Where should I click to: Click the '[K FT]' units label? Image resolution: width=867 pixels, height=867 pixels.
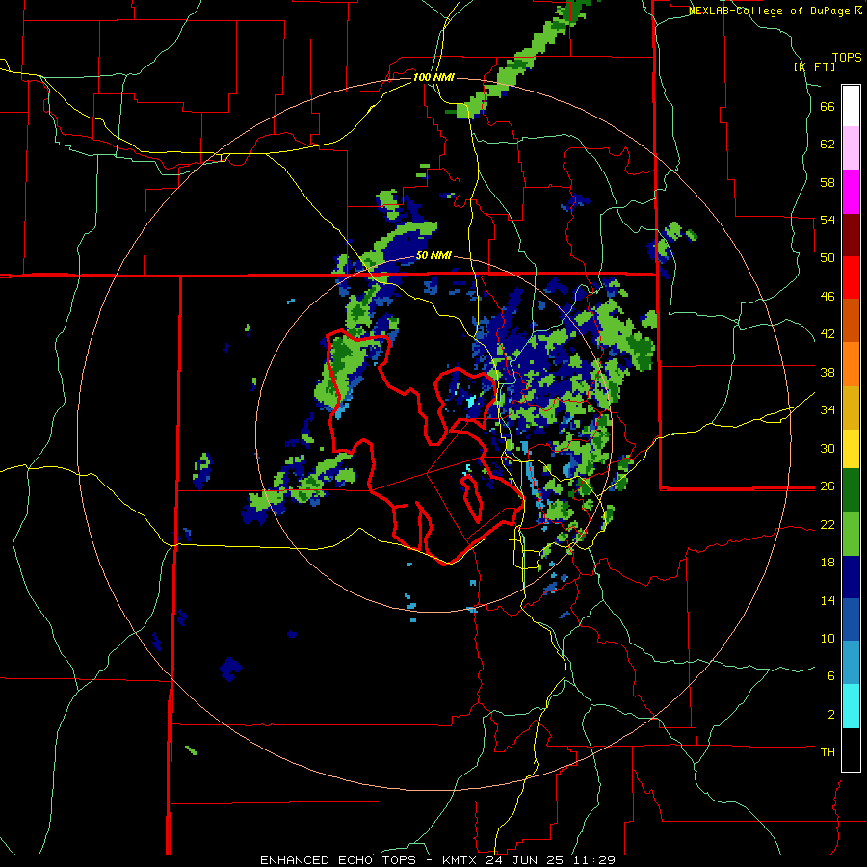pos(814,67)
